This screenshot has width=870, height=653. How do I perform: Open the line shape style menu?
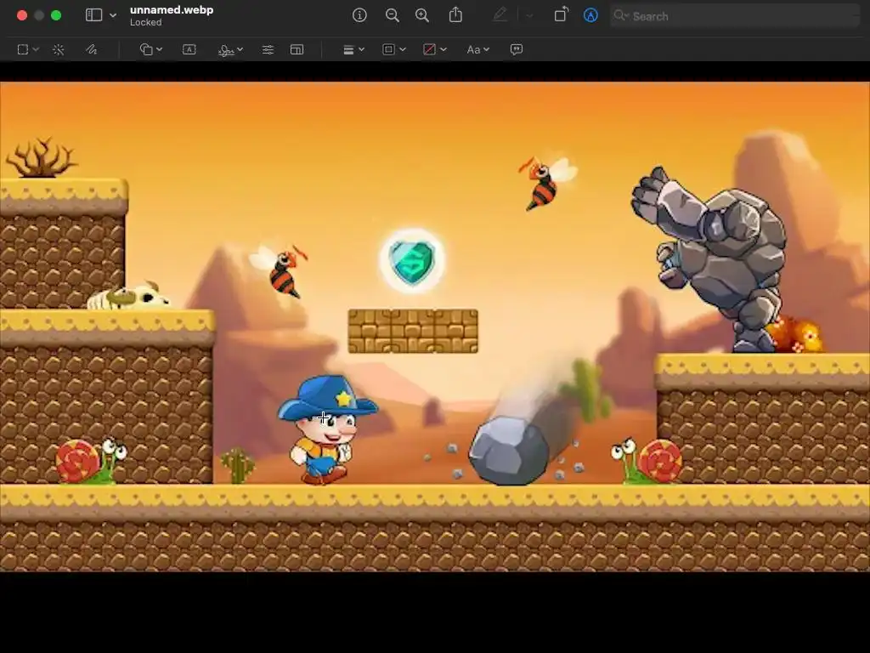(x=348, y=49)
